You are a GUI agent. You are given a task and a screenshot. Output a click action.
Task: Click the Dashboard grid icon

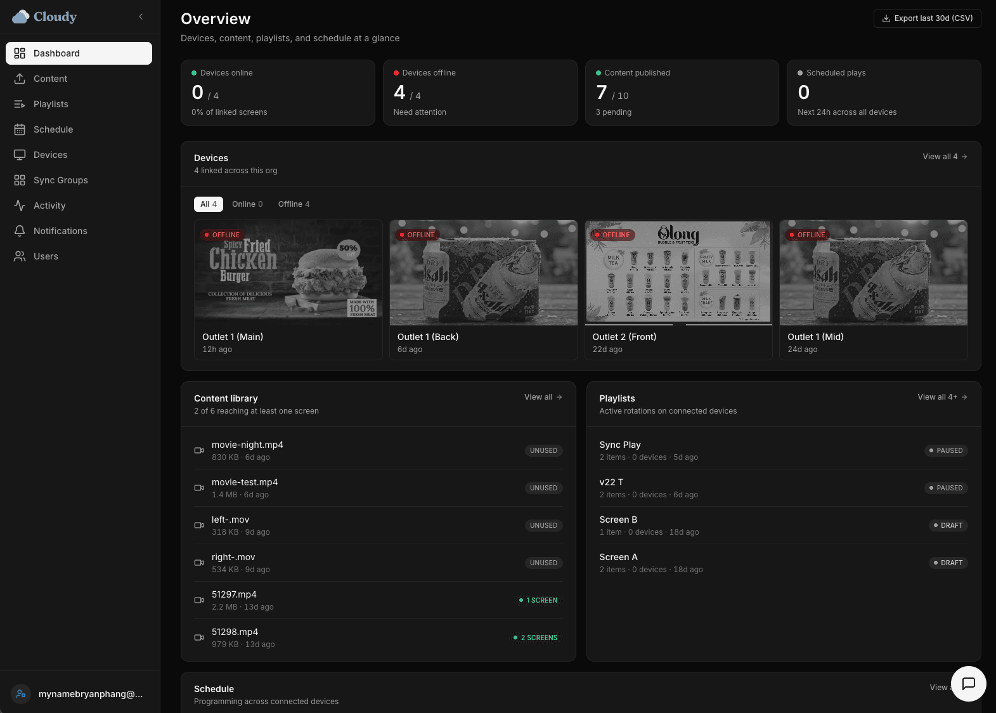point(20,53)
